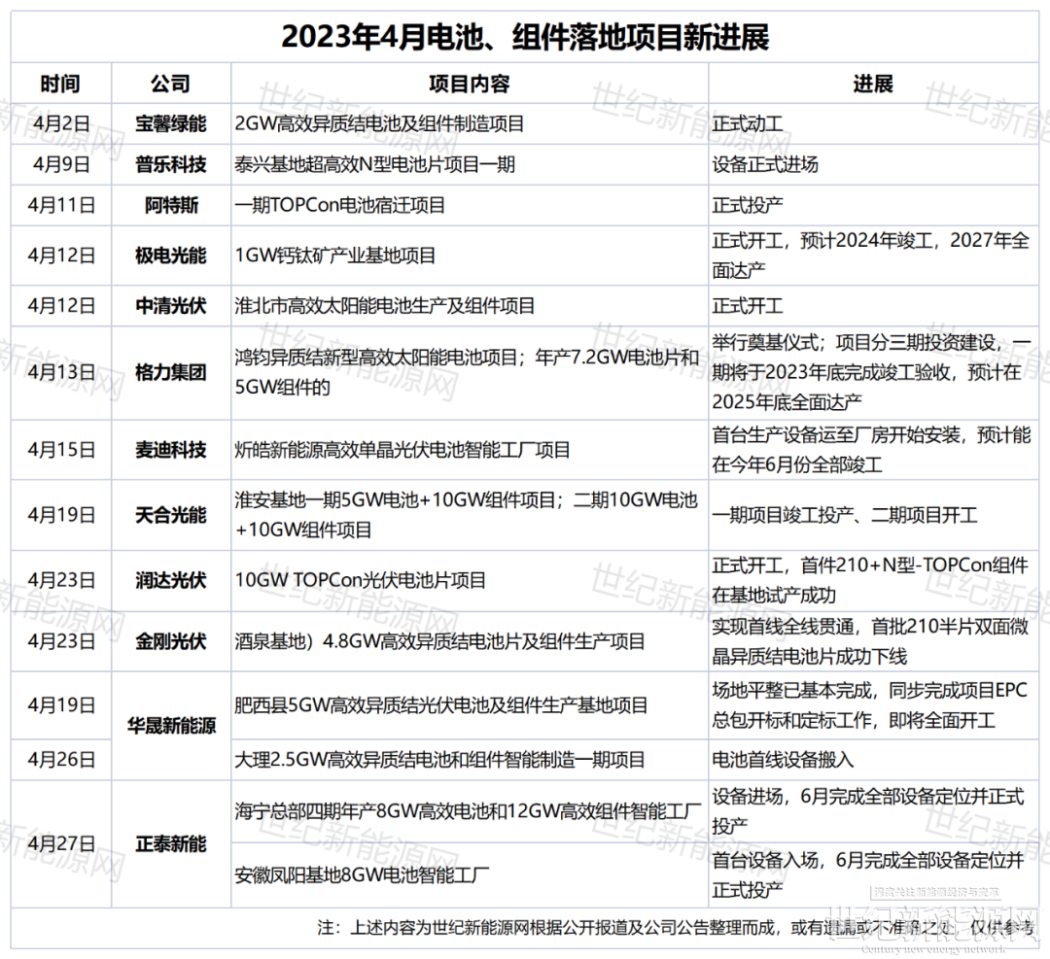Image resolution: width=1050 pixels, height=959 pixels.
Task: Click the "项目内容" column header
Action: 470,84
